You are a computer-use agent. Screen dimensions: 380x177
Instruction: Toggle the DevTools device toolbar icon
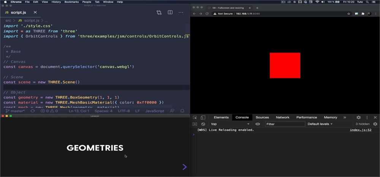(x=203, y=117)
